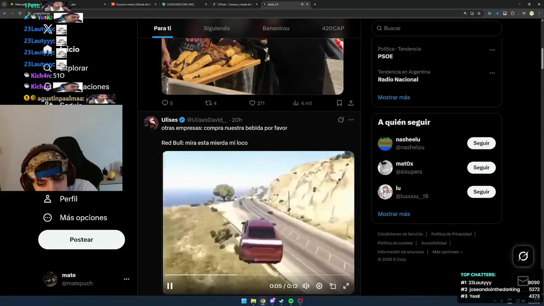Bookmark this page with the star icon
This screenshot has height=306, width=544.
coord(479,13)
